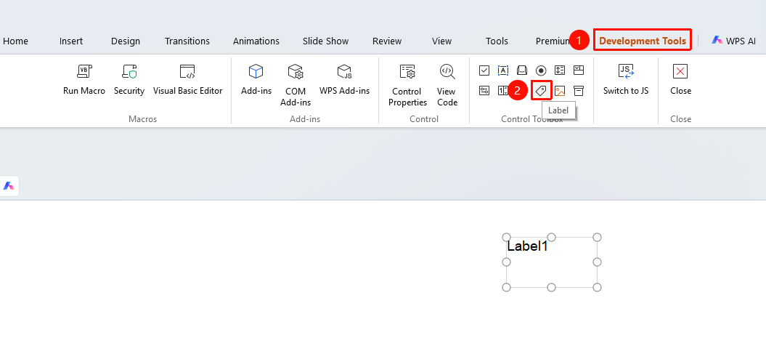This screenshot has height=359, width=766.
Task: Select the Development Tools tab
Action: click(x=643, y=41)
